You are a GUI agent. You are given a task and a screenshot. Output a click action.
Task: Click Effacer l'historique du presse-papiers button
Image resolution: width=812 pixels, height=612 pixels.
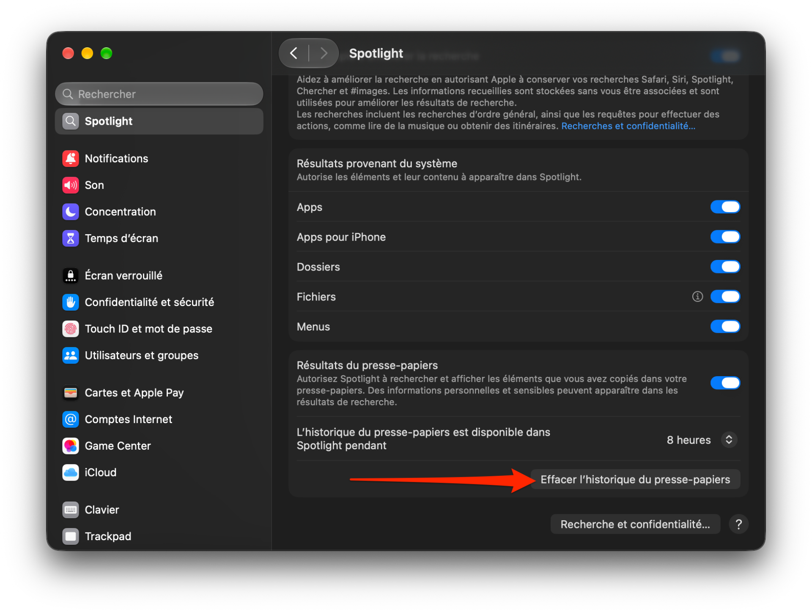coord(635,480)
